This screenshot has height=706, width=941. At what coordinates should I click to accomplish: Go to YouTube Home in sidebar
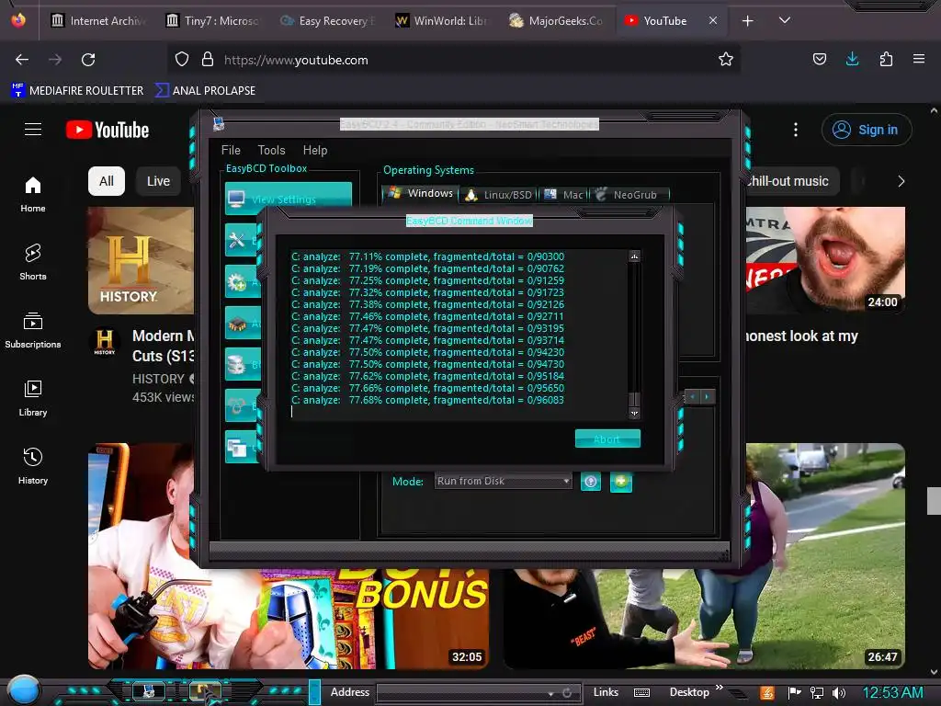pos(33,195)
